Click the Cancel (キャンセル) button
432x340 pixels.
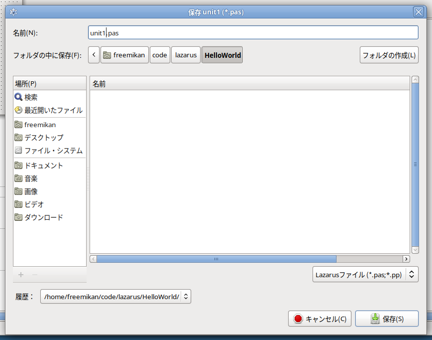point(321,319)
